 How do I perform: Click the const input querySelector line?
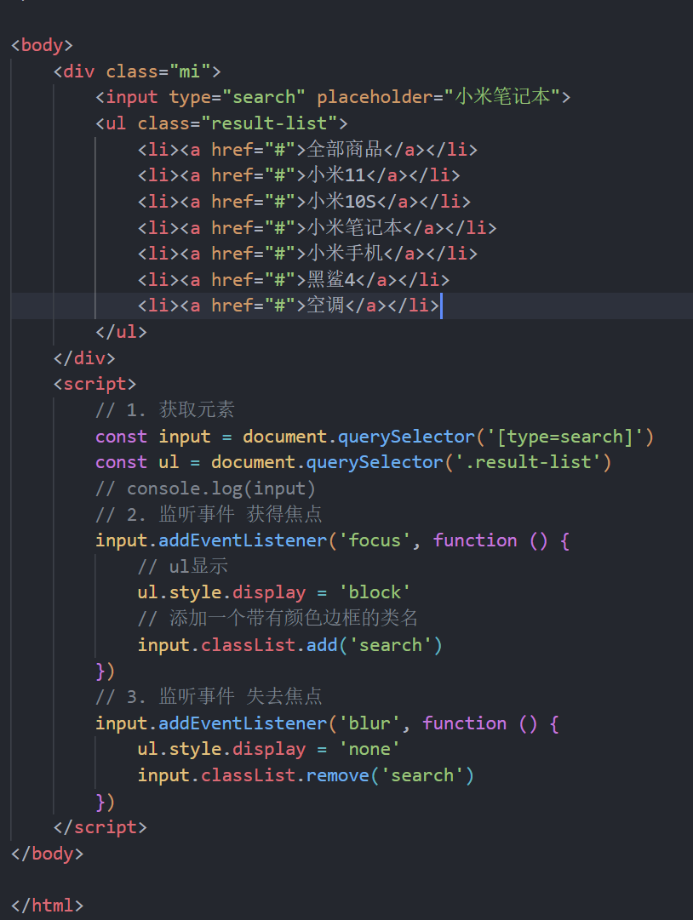click(x=375, y=437)
